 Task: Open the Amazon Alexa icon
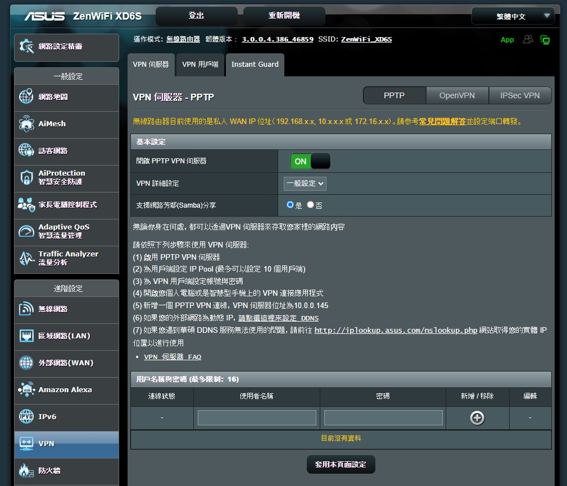[26, 389]
